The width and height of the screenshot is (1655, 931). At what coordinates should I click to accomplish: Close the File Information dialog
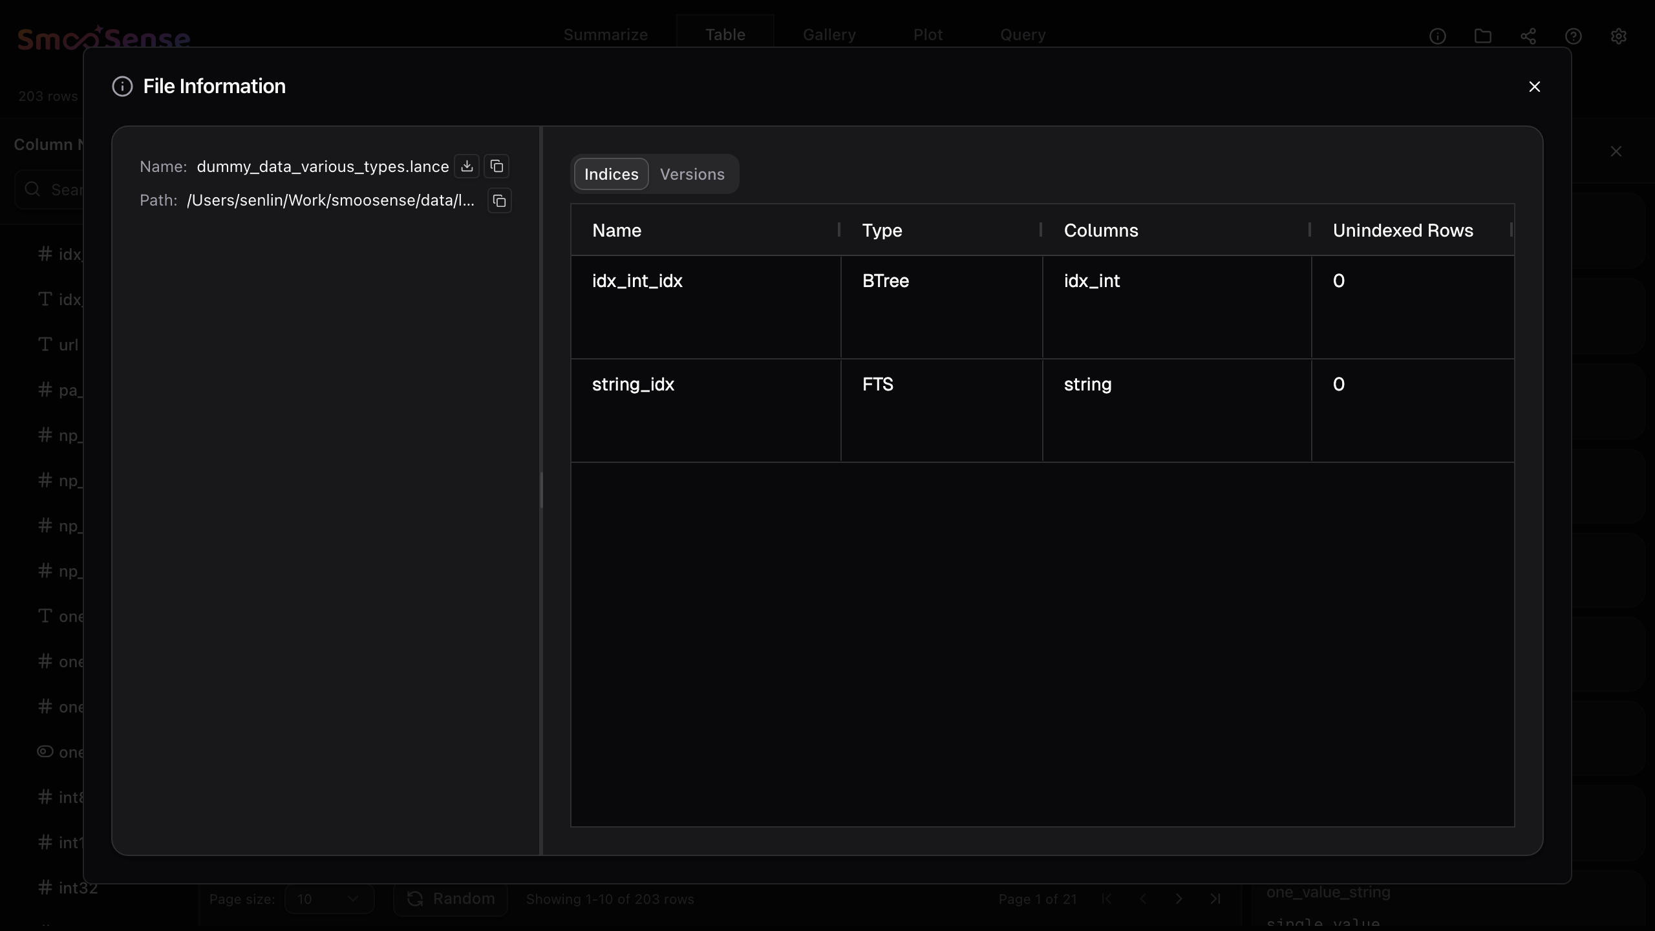click(x=1534, y=87)
